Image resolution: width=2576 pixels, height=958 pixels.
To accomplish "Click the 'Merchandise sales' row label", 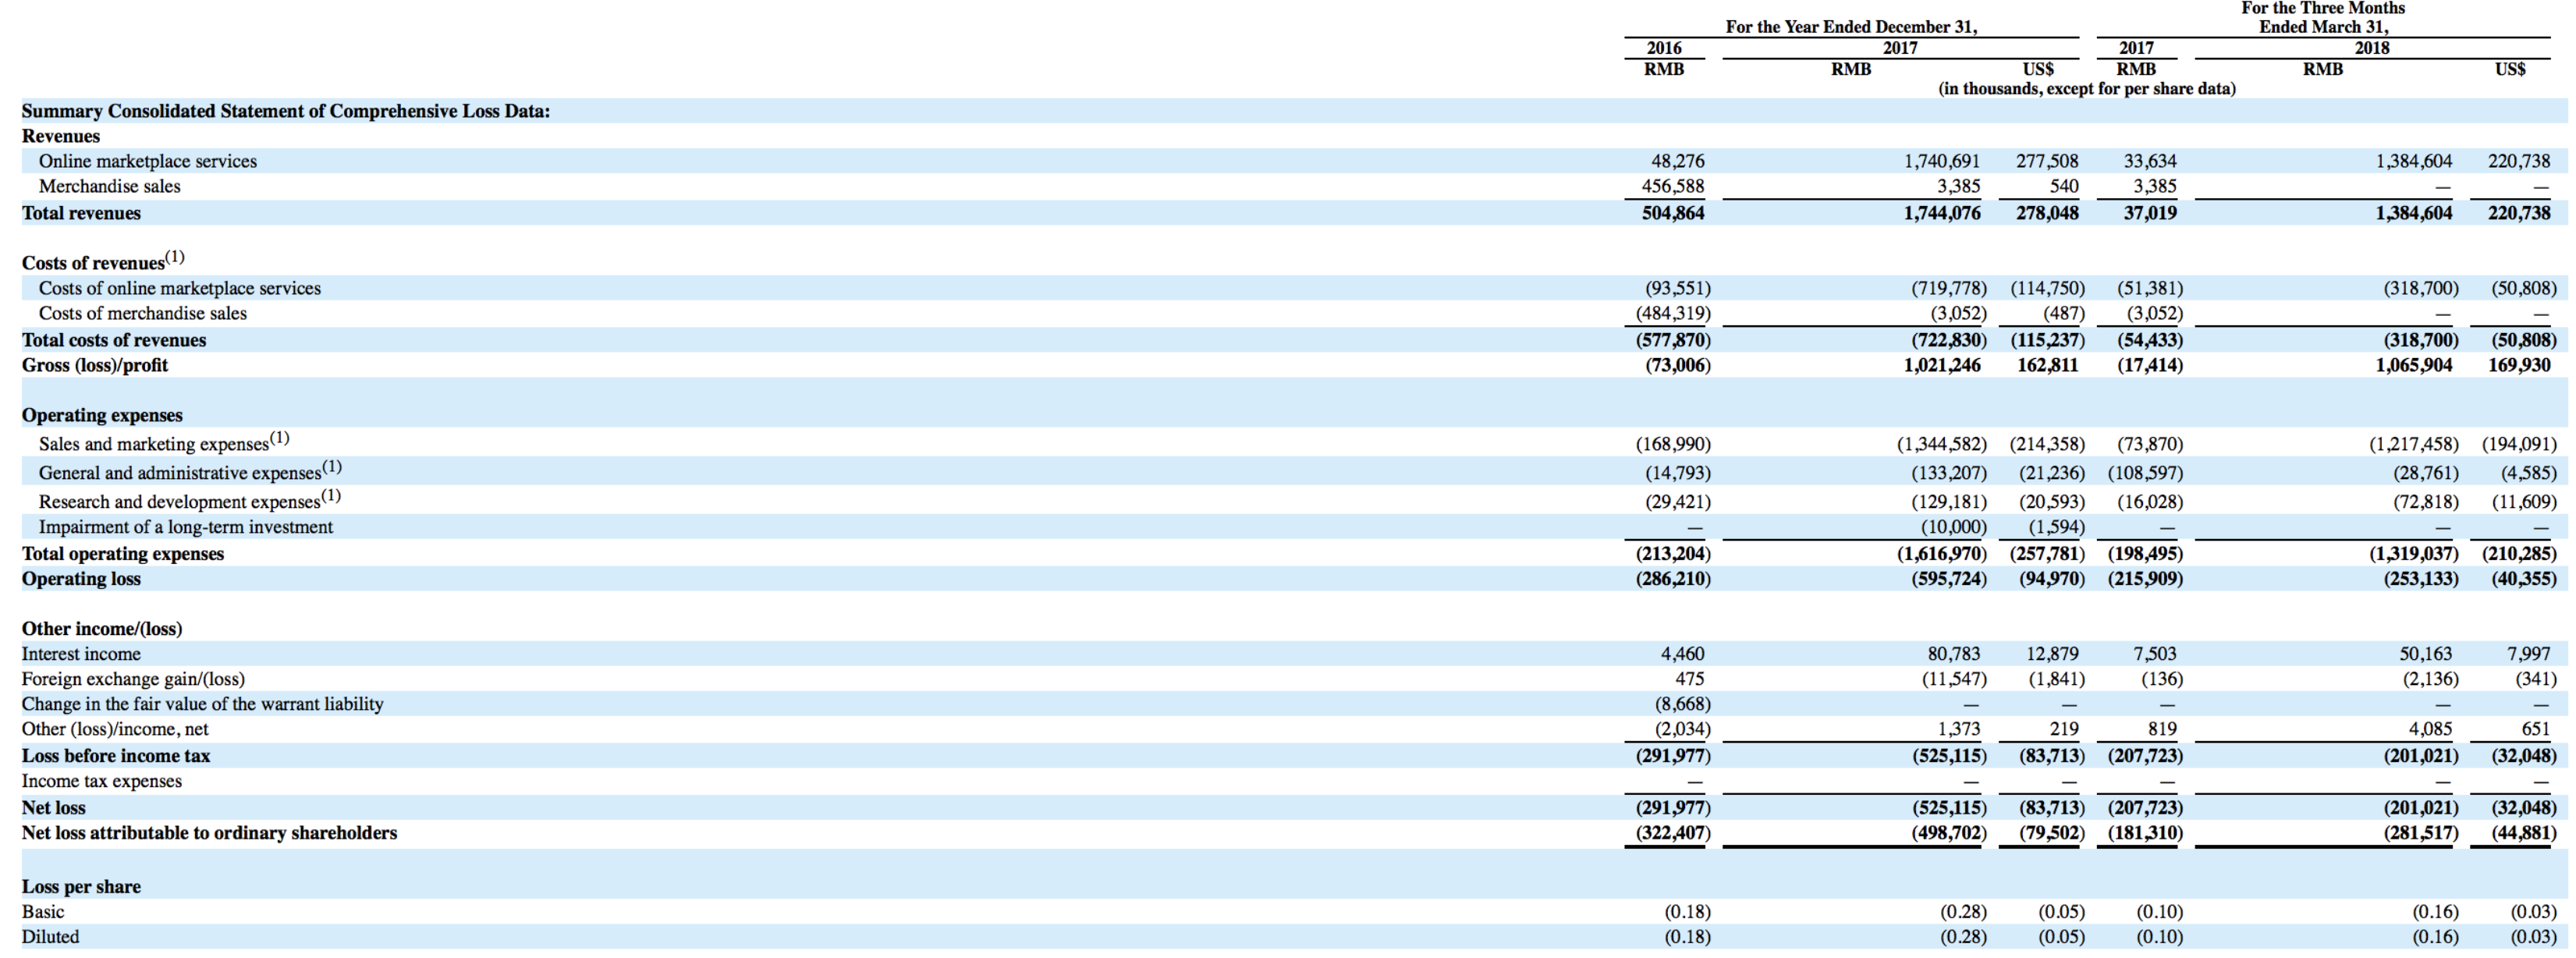I will pyautogui.click(x=110, y=186).
